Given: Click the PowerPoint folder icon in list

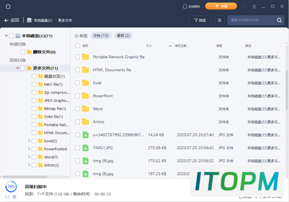Looking at the screenshot, I should [86, 96].
